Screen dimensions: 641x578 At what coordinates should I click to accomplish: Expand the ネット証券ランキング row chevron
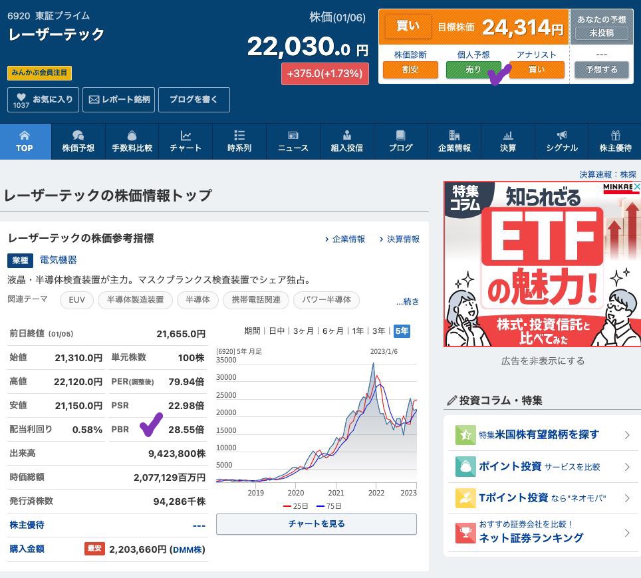coord(627,533)
